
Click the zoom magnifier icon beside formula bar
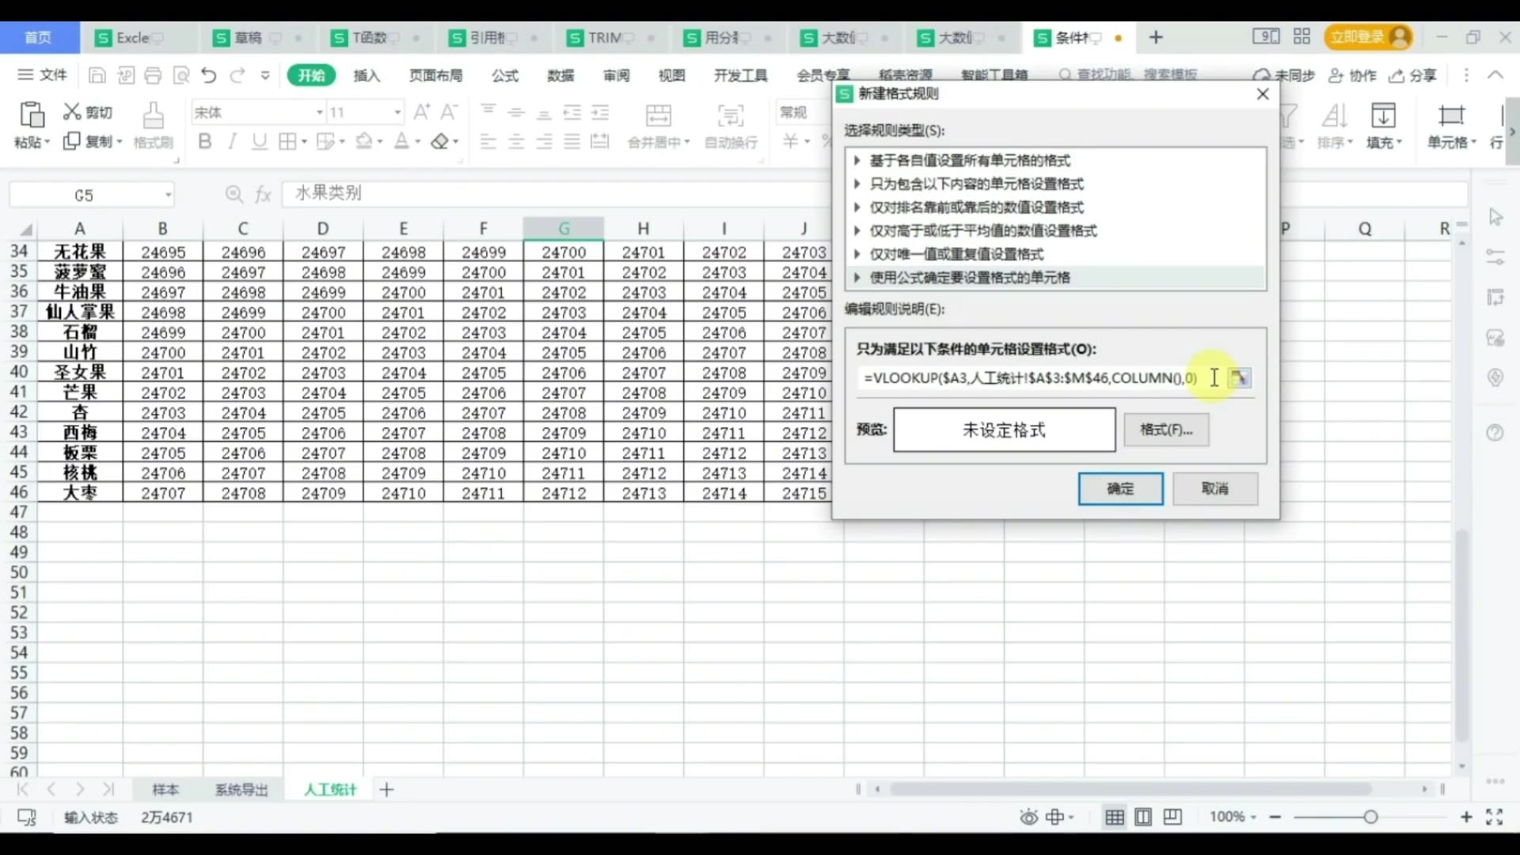tap(234, 194)
